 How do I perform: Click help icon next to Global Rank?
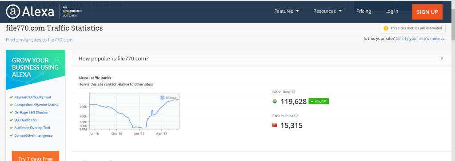[x=293, y=91]
